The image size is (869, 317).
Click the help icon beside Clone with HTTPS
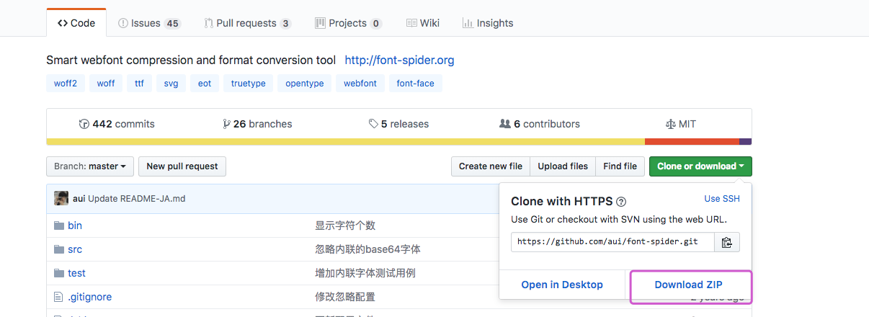click(x=621, y=202)
